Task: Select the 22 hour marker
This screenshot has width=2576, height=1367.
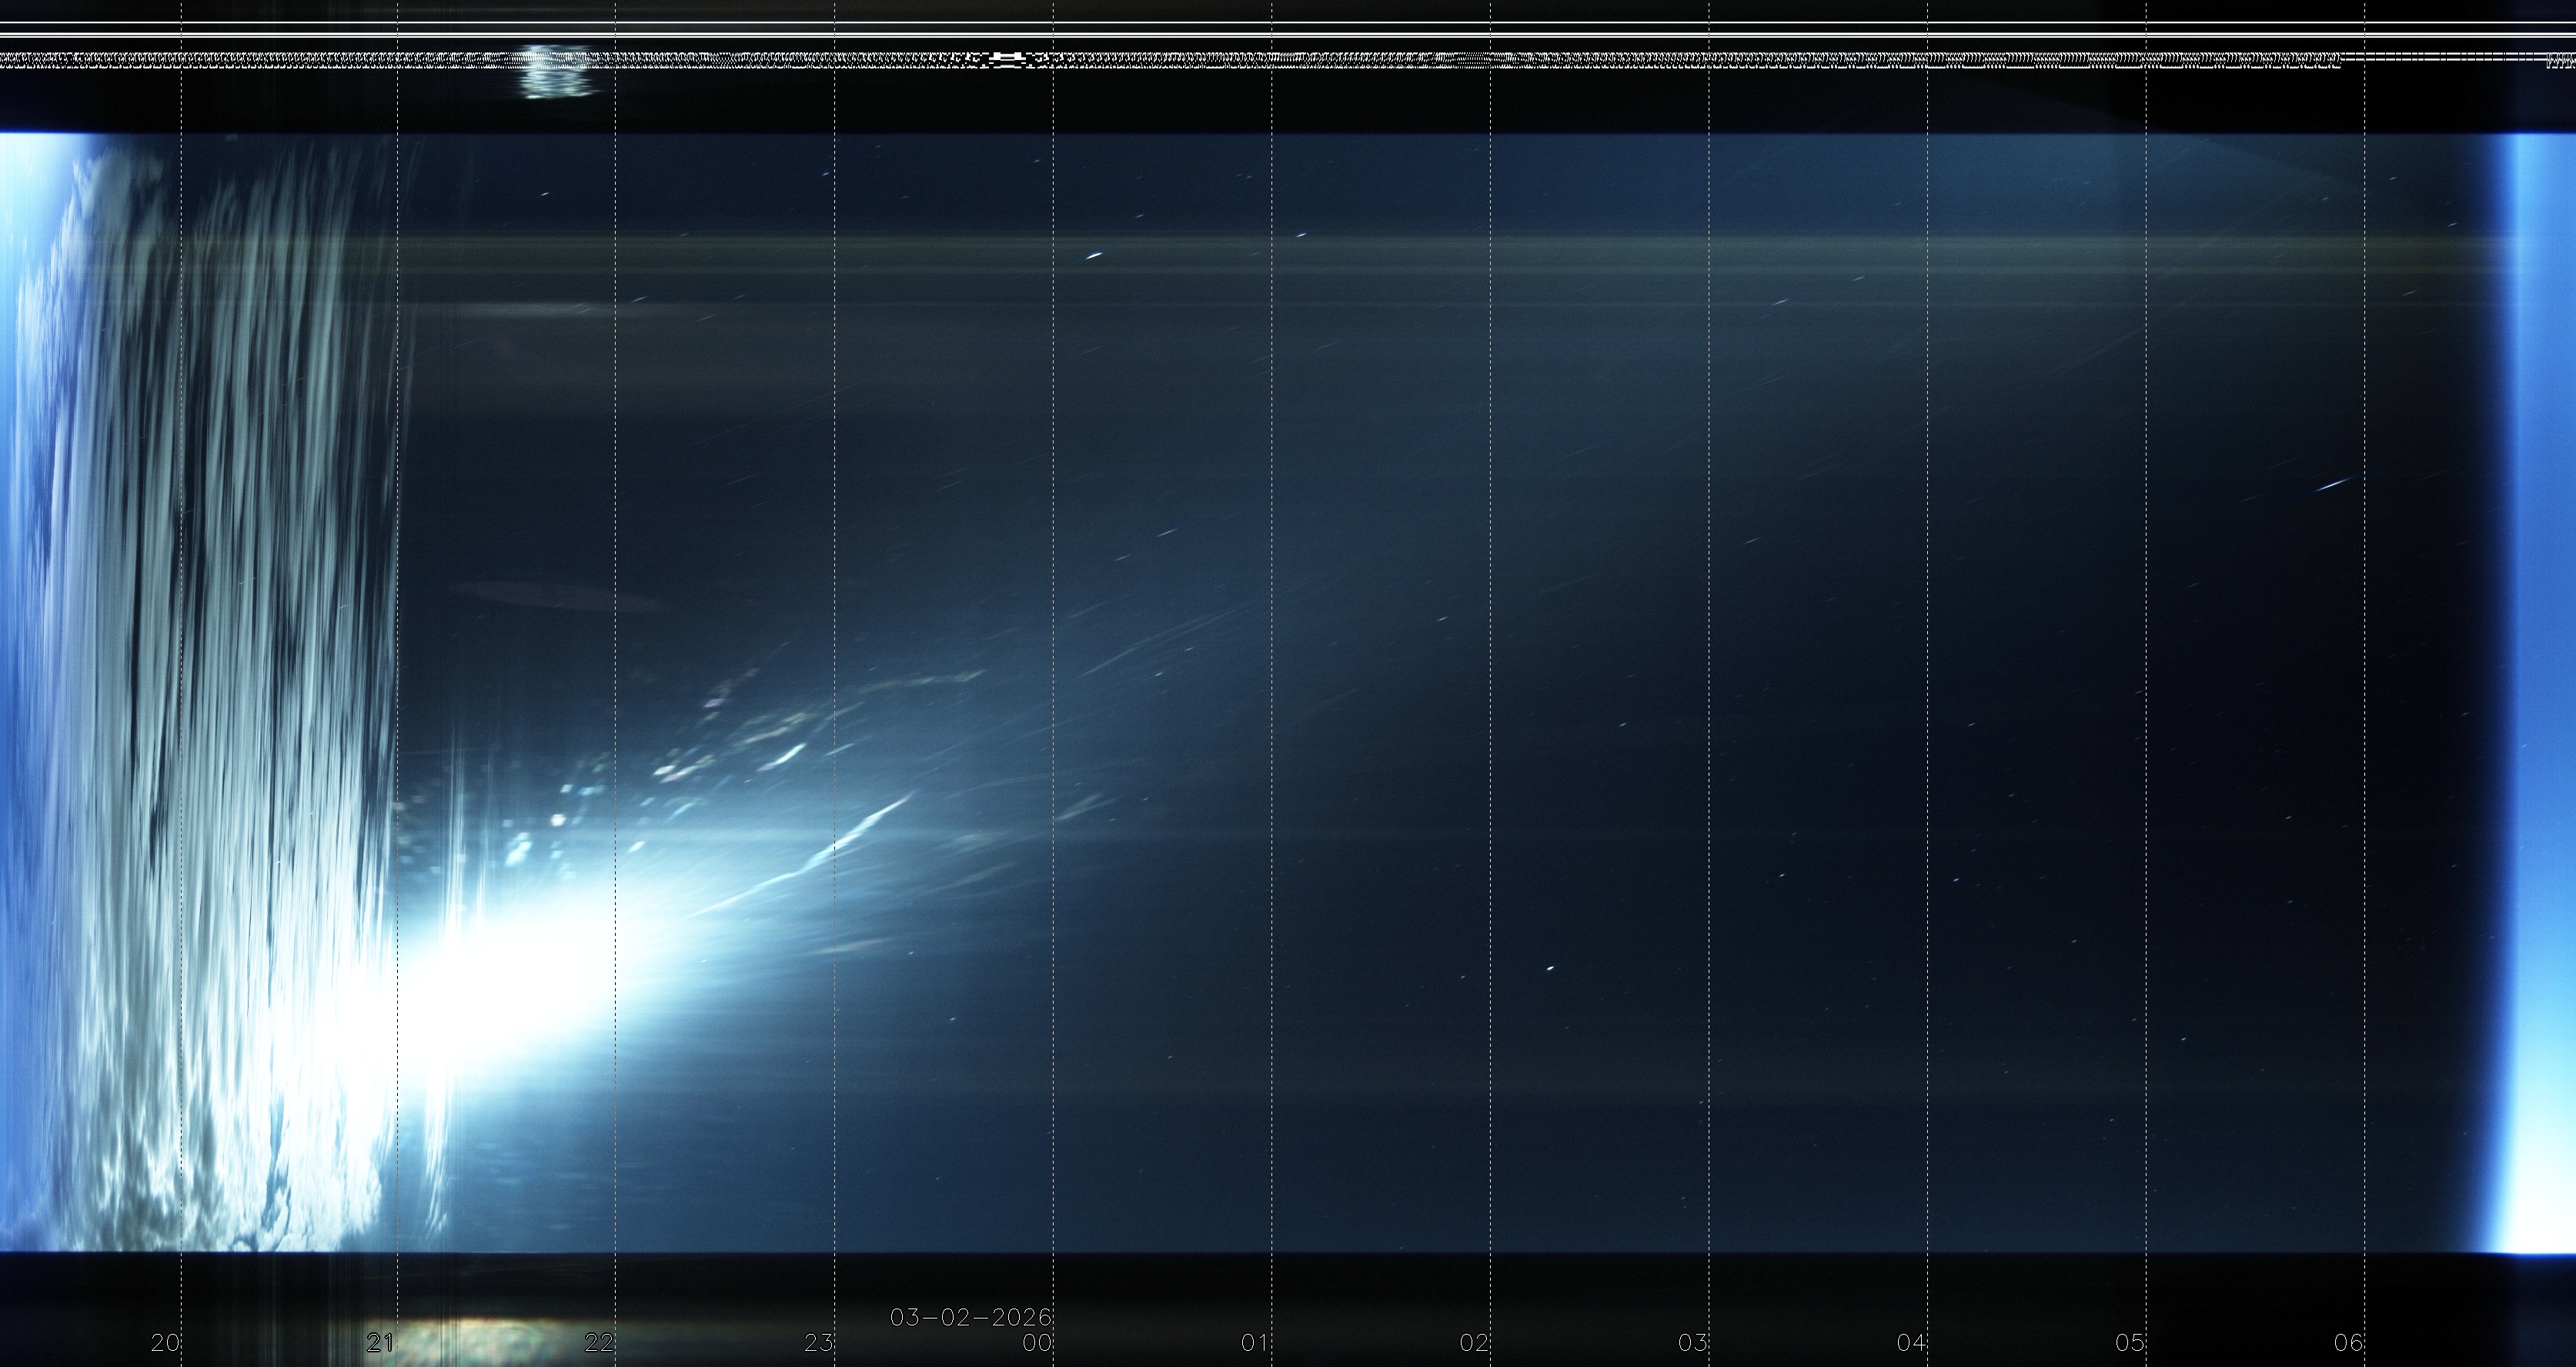Action: click(x=599, y=1343)
